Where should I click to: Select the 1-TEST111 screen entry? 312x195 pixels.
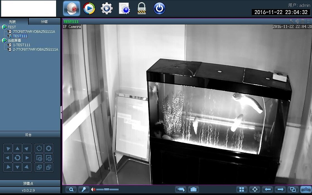tap(21, 45)
